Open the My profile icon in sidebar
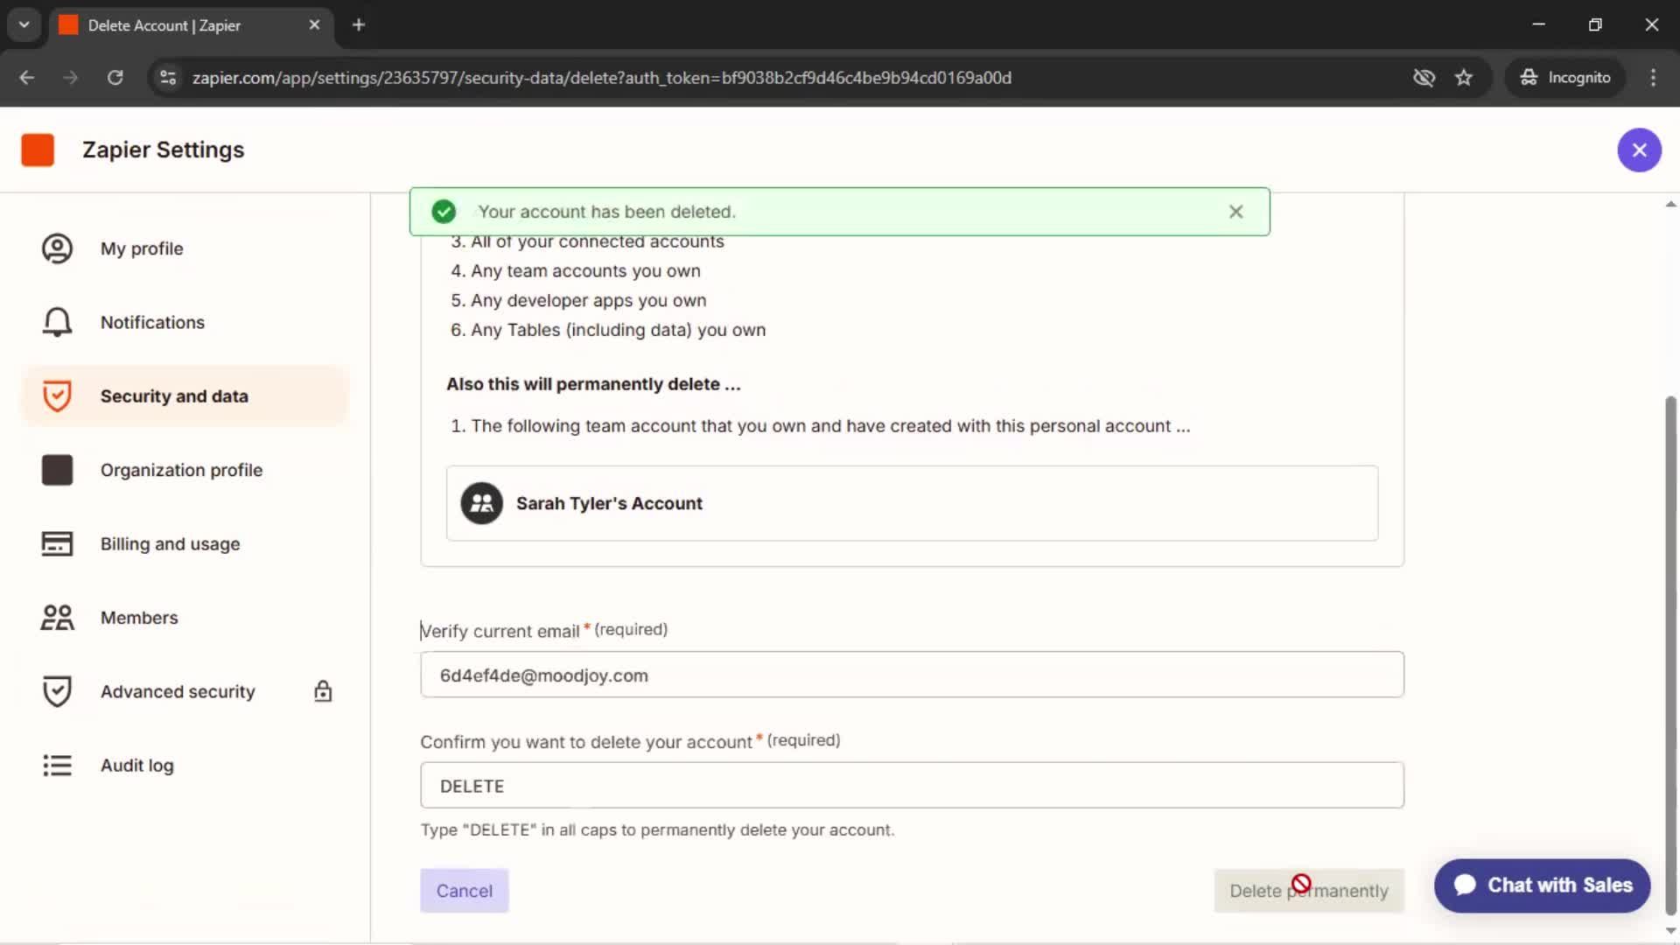 tap(58, 248)
